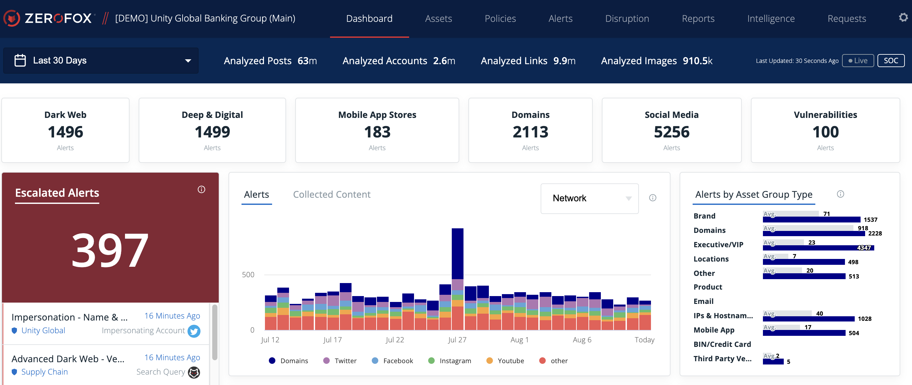Click the dark web fox icon on the Search Query alert
The width and height of the screenshot is (912, 385).
(x=194, y=372)
